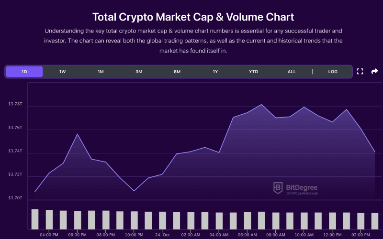Open the fullscreen chart view icon
The height and width of the screenshot is (239, 383).
(360, 72)
